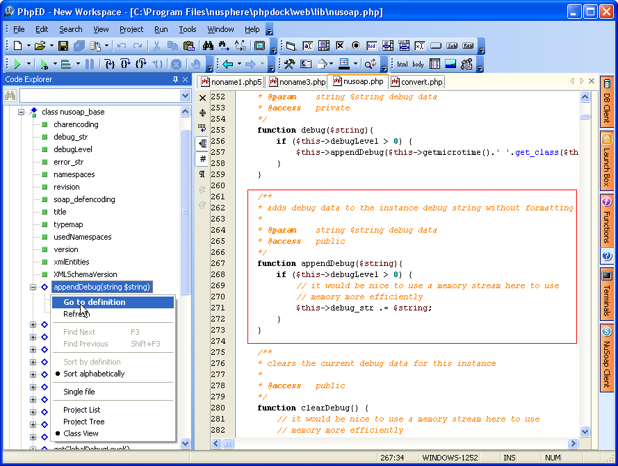The height and width of the screenshot is (466, 618).
Task: Toggle paragraph marks display in editor gutter
Action: pyautogui.click(x=202, y=174)
